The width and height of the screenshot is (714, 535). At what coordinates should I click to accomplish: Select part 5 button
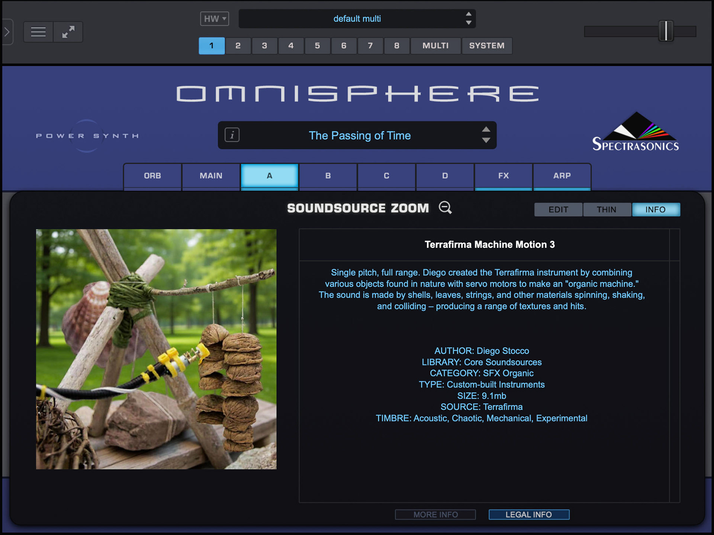(x=317, y=46)
